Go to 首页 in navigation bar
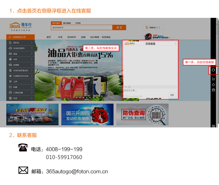The image size is (219, 185). (49, 37)
